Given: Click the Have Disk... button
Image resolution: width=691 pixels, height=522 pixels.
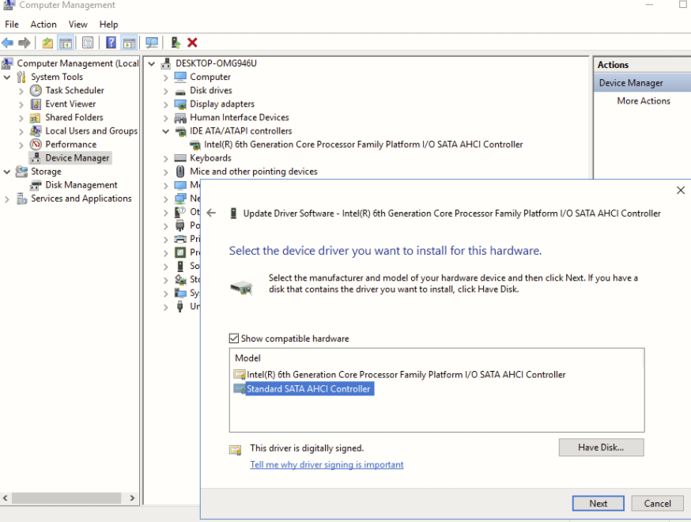Looking at the screenshot, I should click(x=601, y=447).
